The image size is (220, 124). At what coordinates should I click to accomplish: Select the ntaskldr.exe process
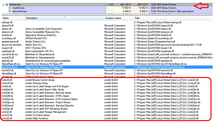[x=107, y=8]
